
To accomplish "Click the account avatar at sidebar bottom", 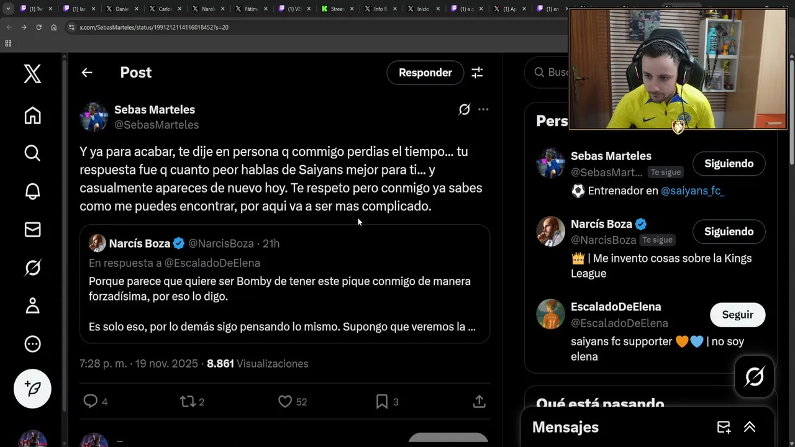I will 32,438.
